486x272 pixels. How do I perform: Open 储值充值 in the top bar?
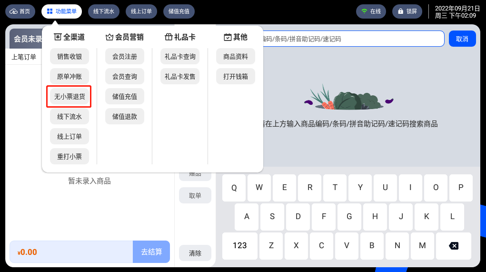[179, 11]
